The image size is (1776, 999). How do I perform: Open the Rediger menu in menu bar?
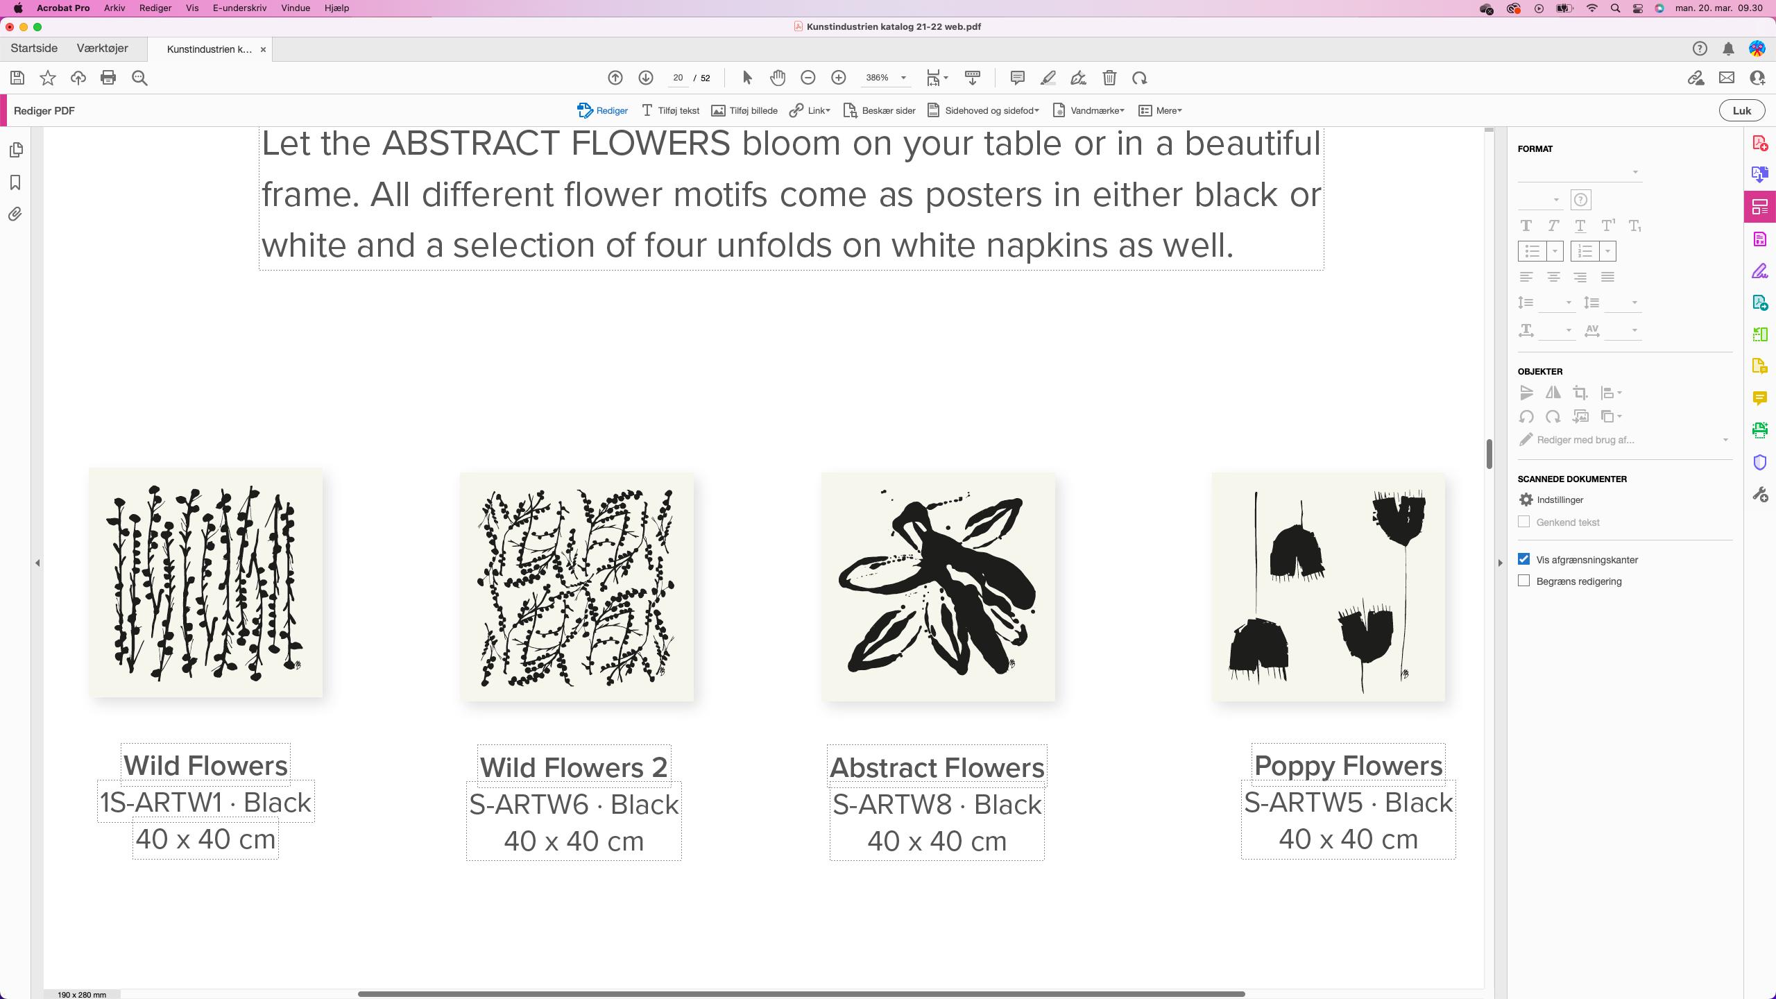[x=155, y=8]
